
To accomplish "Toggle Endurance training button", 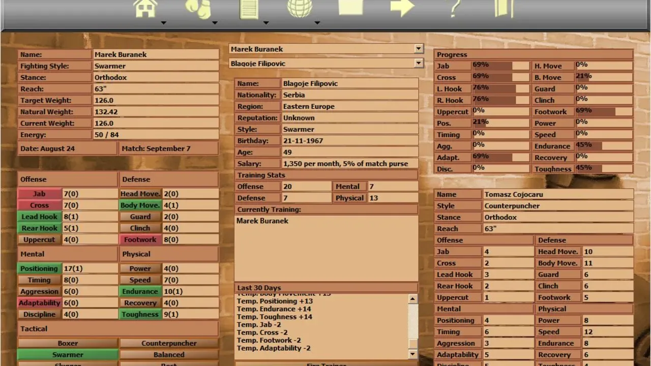I will [x=140, y=291].
